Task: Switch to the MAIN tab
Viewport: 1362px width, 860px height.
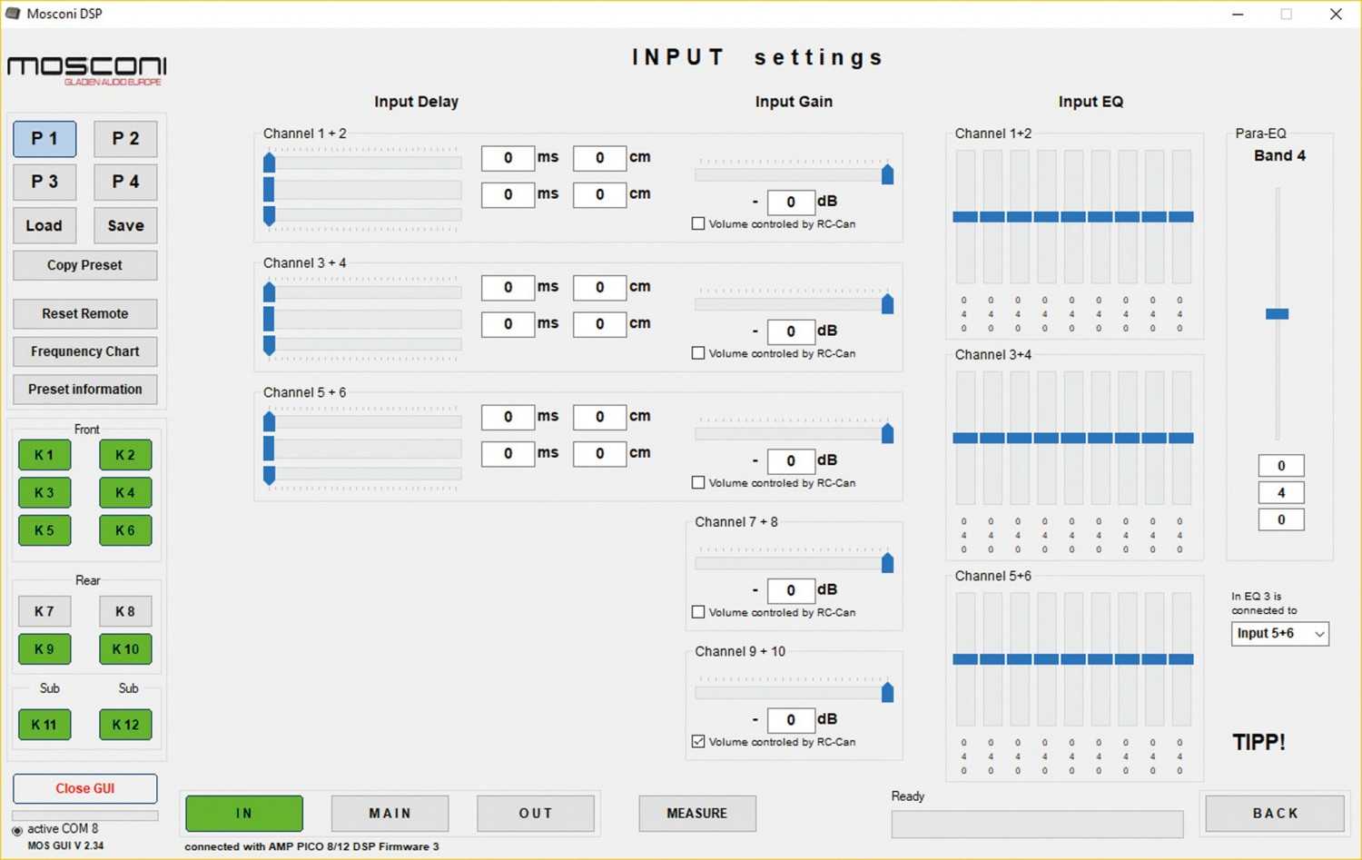Action: tap(390, 814)
